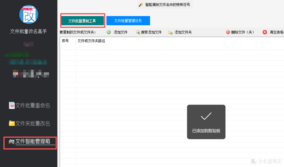Screen dimensions: 284x167
Task: Click the 文件夹批量改名 folder icon
Action: (12, 123)
